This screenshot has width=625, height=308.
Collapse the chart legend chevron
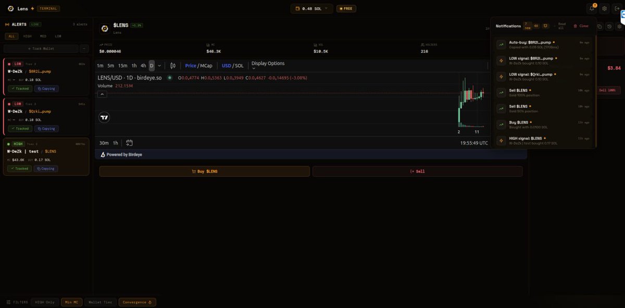pos(102,94)
